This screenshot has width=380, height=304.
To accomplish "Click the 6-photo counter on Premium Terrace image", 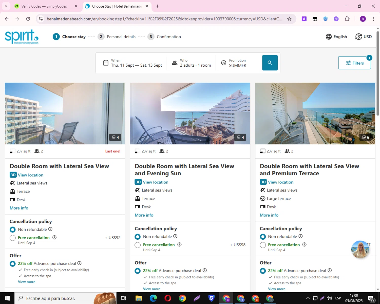I will [x=365, y=137].
